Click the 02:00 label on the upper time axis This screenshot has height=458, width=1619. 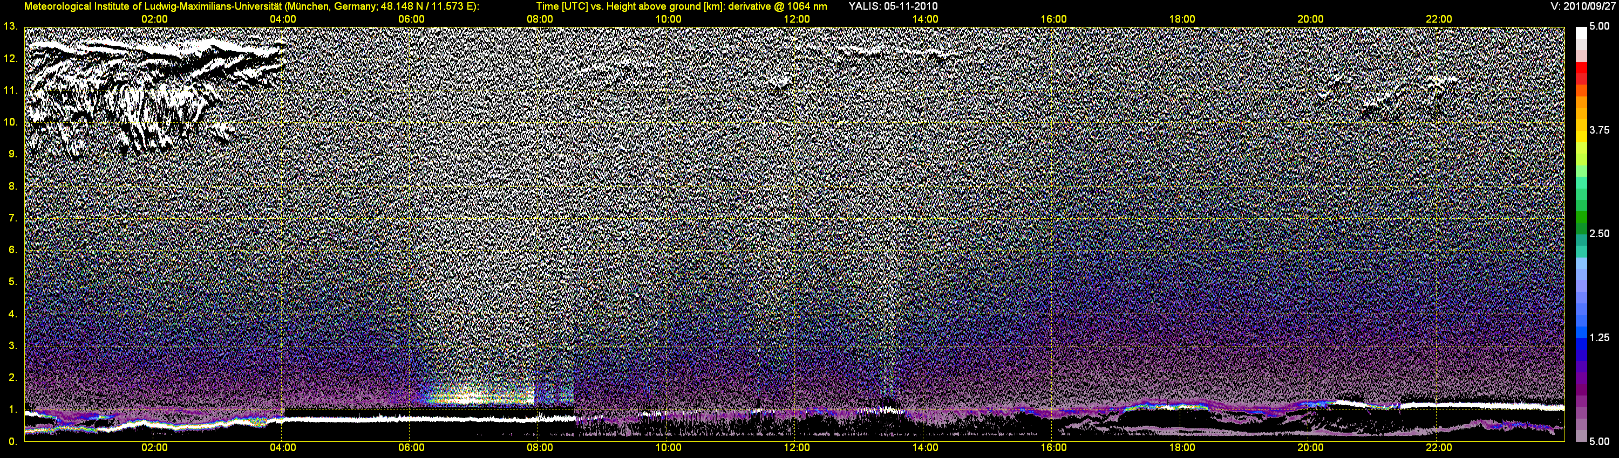tap(154, 19)
